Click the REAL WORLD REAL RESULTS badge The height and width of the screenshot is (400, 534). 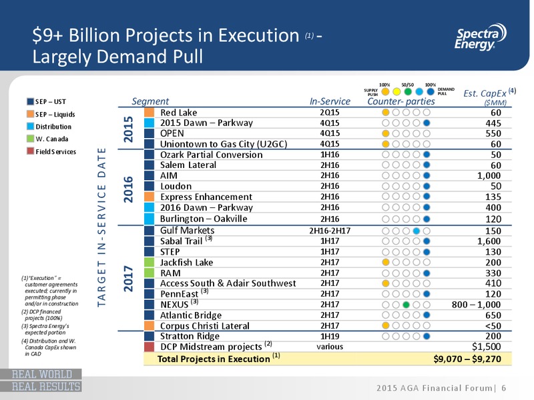click(41, 380)
